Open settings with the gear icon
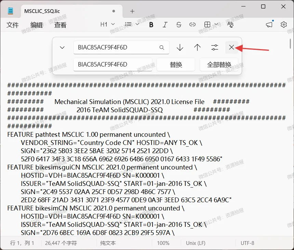 283,25
